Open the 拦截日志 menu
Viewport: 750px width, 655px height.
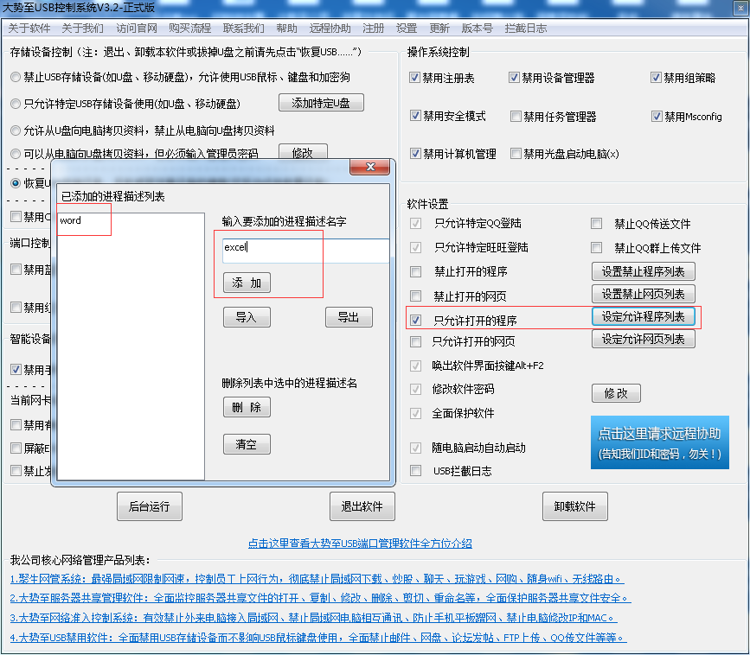coord(525,28)
